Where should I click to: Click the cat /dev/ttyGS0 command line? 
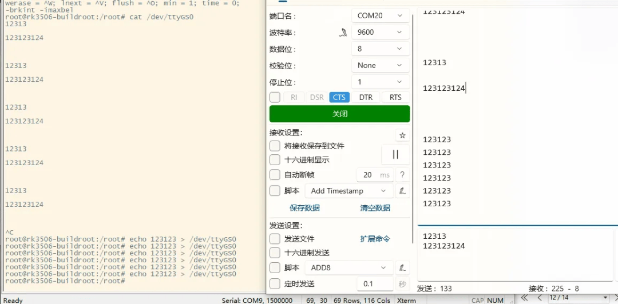(x=100, y=17)
